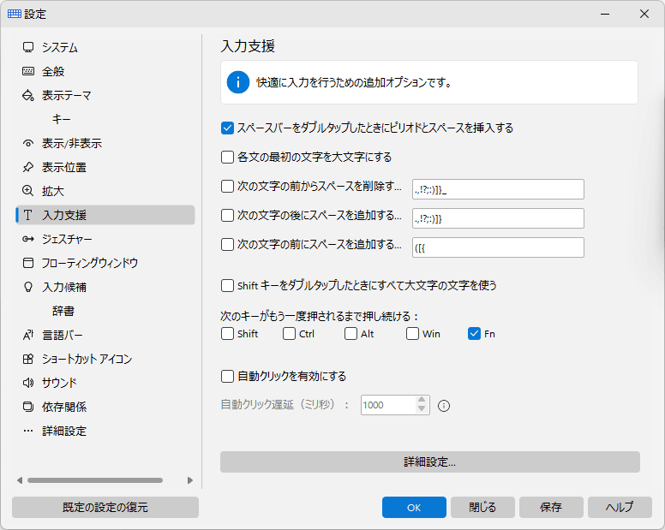665x530 pixels.
Task: Click the monitor icon beside システム
Action: 28,47
